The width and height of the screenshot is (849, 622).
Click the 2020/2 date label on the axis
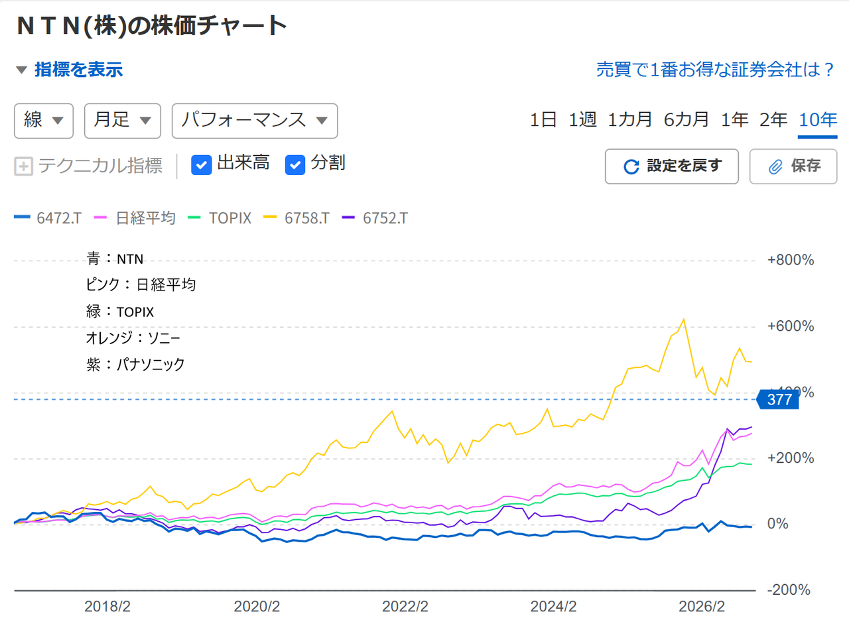(x=257, y=606)
